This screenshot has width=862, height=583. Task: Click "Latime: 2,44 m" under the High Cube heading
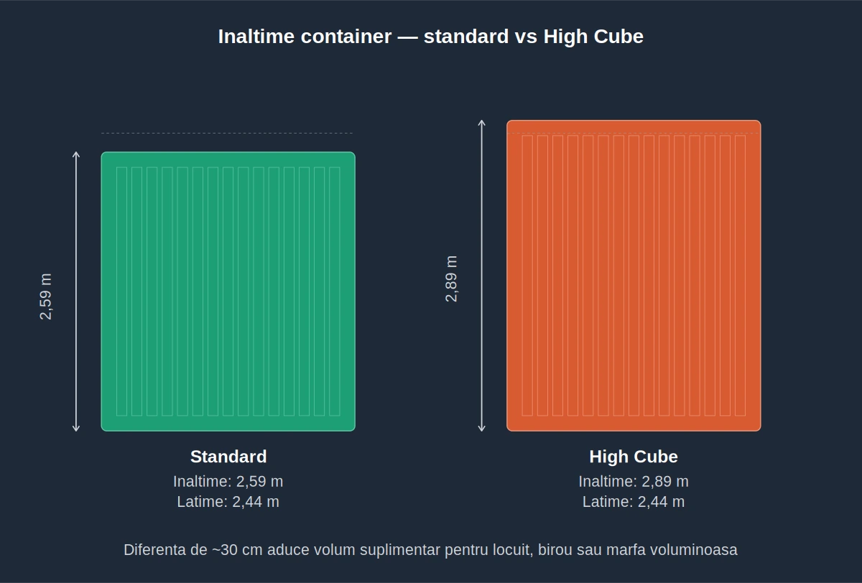(634, 502)
